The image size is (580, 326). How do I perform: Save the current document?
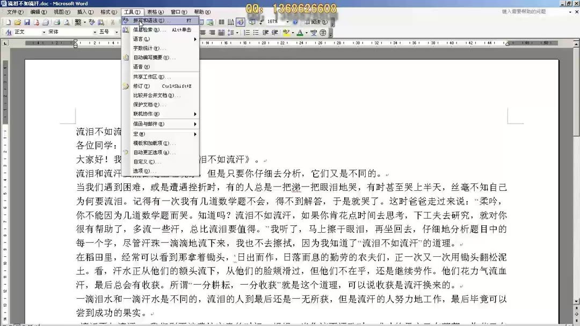point(27,23)
